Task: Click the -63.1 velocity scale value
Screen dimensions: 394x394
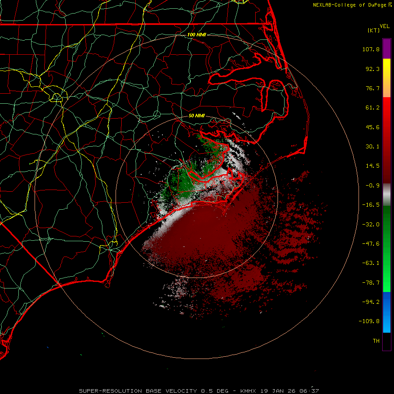Action: click(371, 263)
